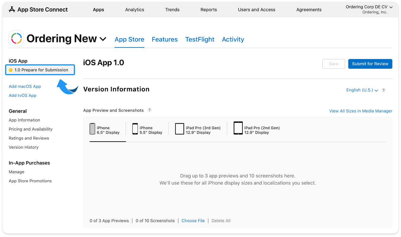The height and width of the screenshot is (237, 401).
Task: Click the Add tvOS App link
Action: click(23, 95)
